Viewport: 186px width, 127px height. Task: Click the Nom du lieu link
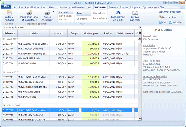pos(150,36)
